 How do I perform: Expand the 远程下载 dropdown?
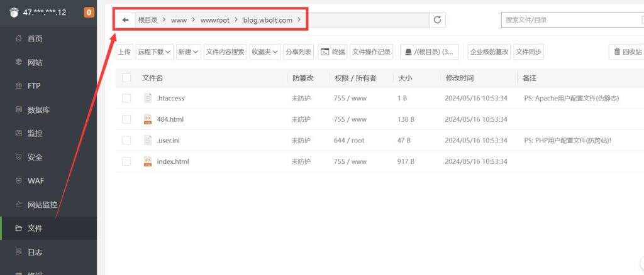(x=155, y=52)
